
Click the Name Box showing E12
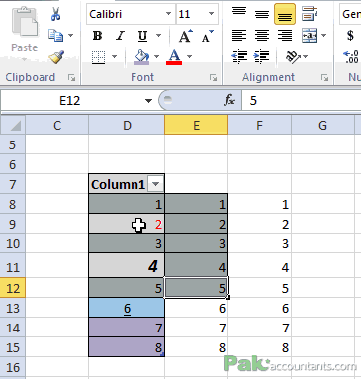pos(70,100)
